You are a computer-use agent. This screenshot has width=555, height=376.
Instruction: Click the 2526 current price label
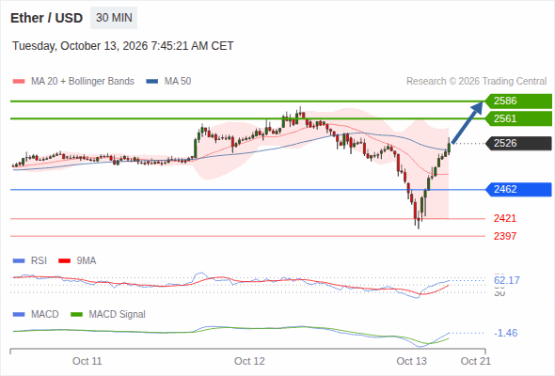click(518, 143)
